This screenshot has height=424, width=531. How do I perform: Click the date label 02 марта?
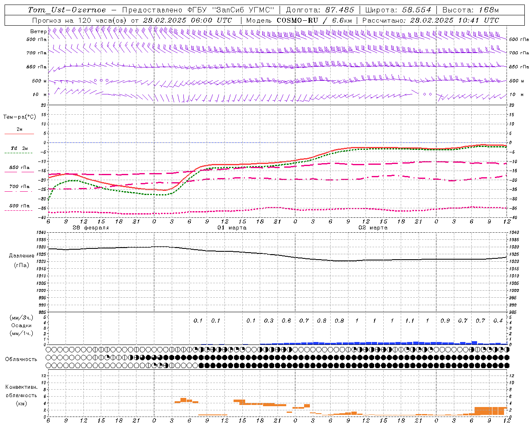click(x=373, y=228)
